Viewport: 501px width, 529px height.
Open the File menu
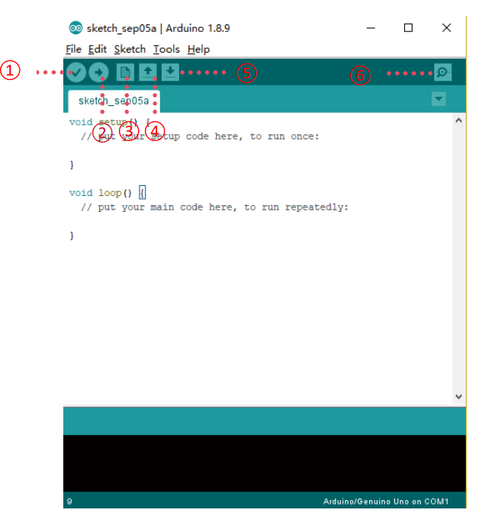pos(73,50)
